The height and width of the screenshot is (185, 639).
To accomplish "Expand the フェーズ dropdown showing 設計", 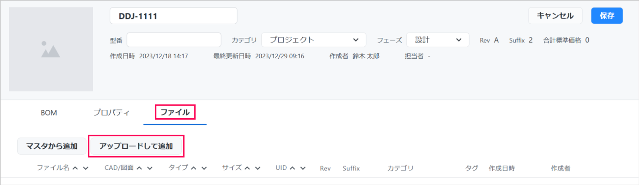I will click(x=437, y=40).
